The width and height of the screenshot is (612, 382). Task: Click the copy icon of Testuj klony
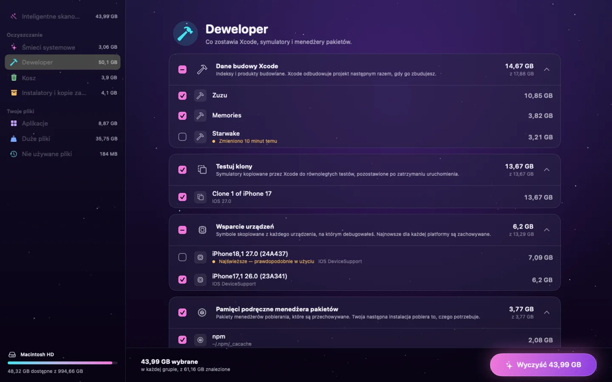click(x=202, y=170)
